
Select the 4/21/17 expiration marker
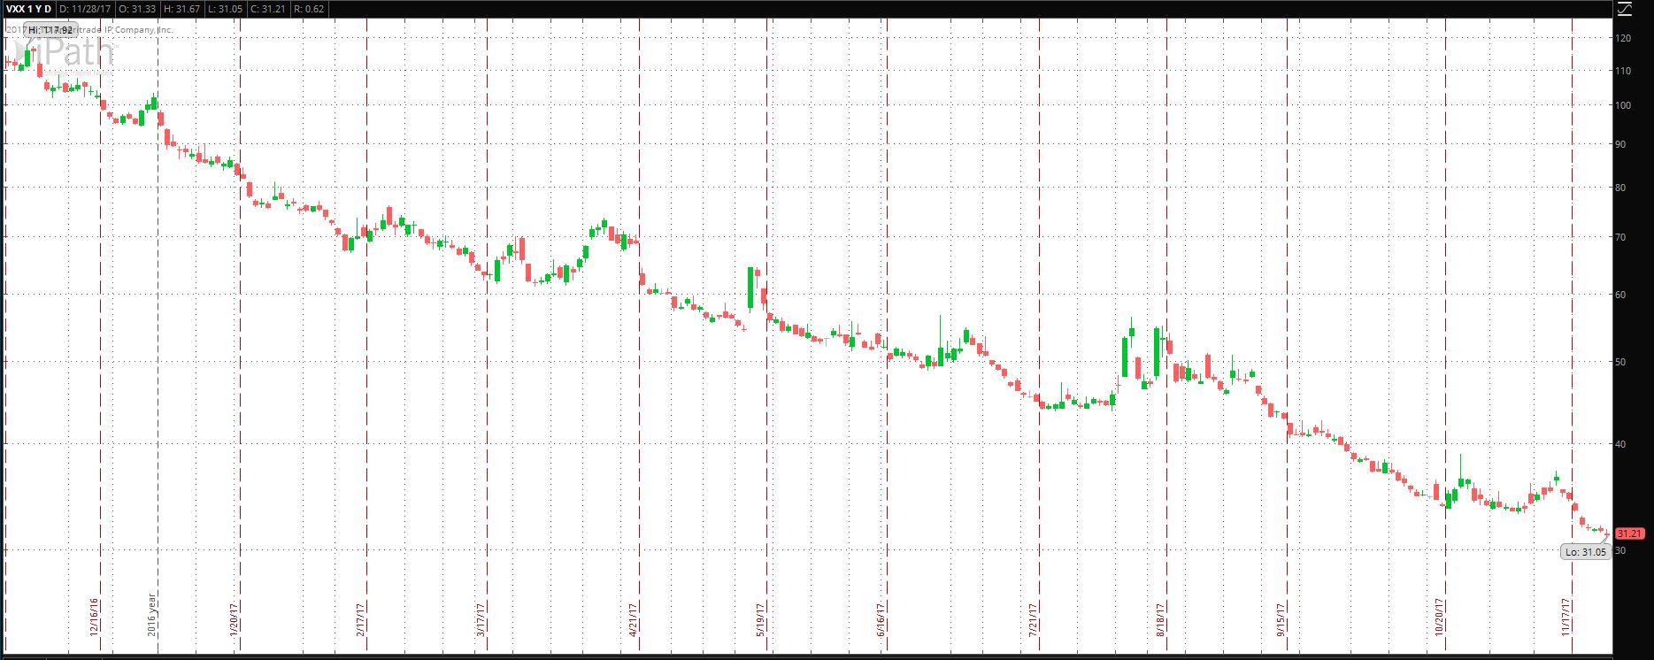[633, 619]
